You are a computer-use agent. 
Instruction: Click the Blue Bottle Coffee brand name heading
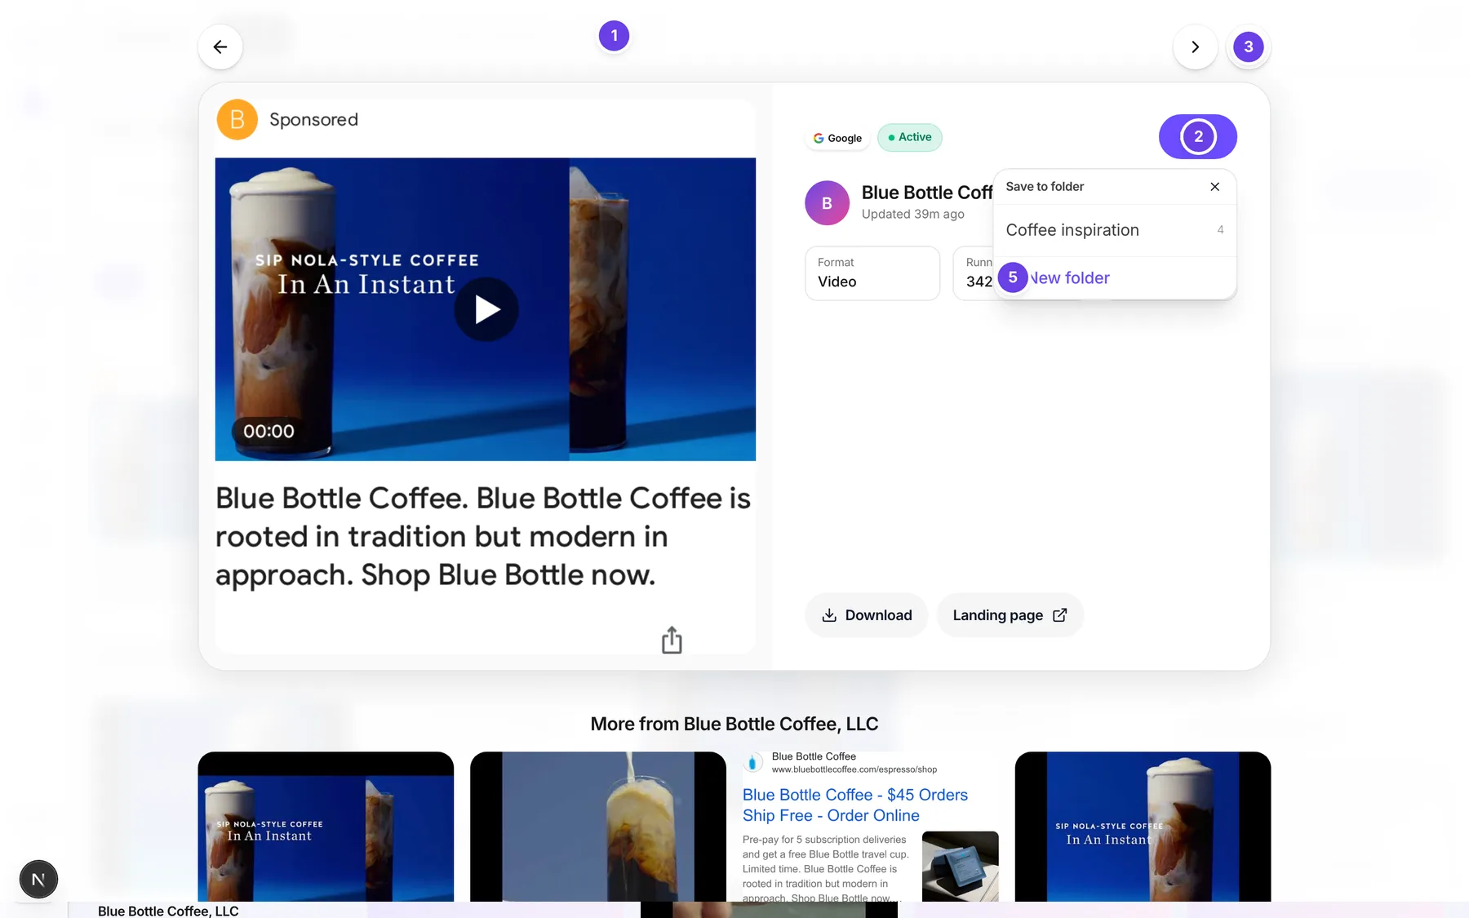pos(927,193)
